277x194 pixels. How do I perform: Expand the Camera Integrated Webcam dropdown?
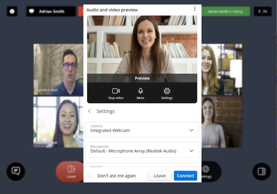(142, 129)
